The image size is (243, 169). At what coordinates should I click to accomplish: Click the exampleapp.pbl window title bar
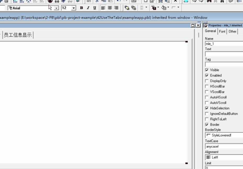[x=121, y=18]
